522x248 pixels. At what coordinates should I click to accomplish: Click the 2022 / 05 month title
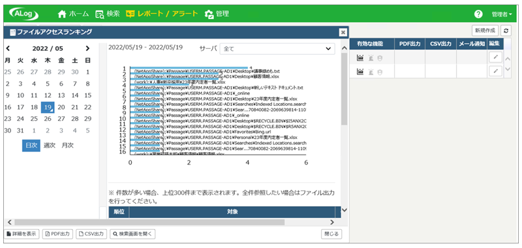48,48
